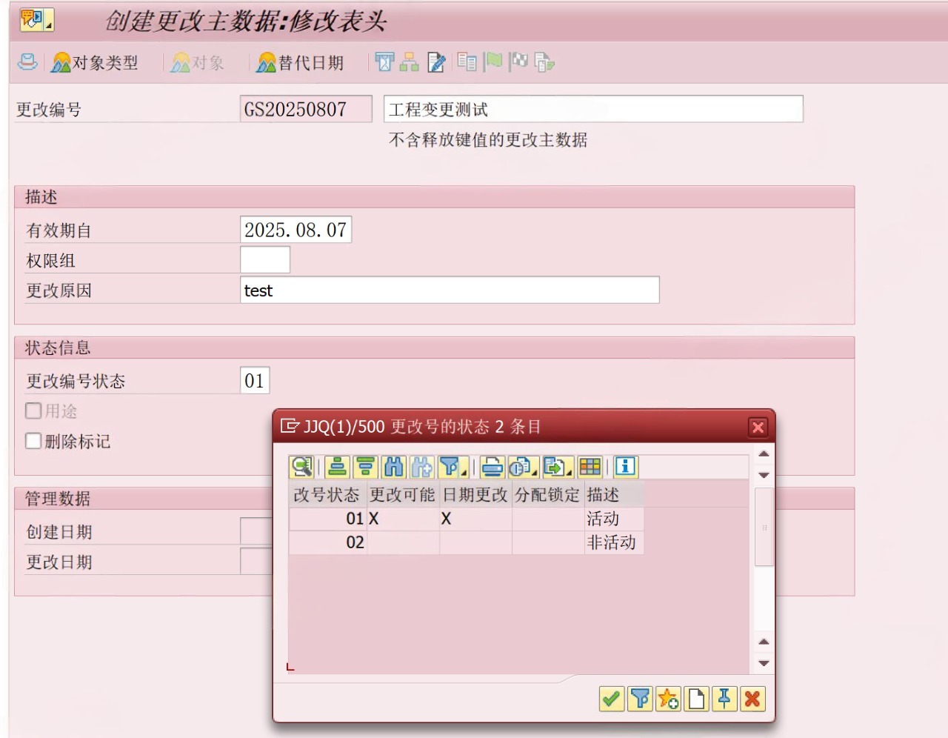Click the information icon in the dialog toolbar
Screen dimensions: 948x738
[625, 467]
